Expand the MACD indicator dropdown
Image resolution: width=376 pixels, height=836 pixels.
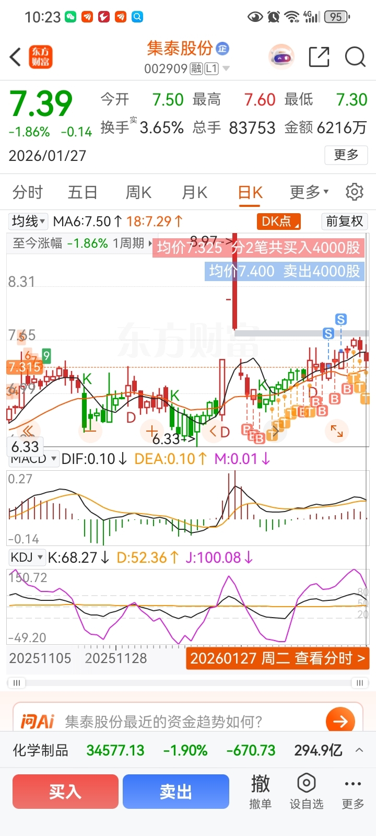(x=34, y=459)
